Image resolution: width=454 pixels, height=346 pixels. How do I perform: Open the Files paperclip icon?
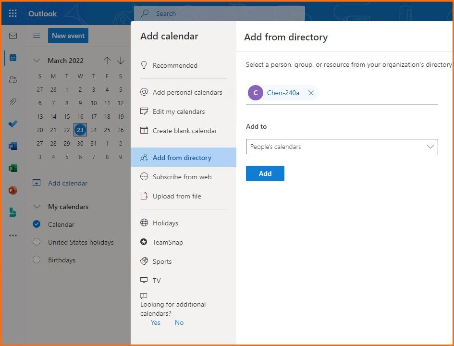pyautogui.click(x=13, y=102)
